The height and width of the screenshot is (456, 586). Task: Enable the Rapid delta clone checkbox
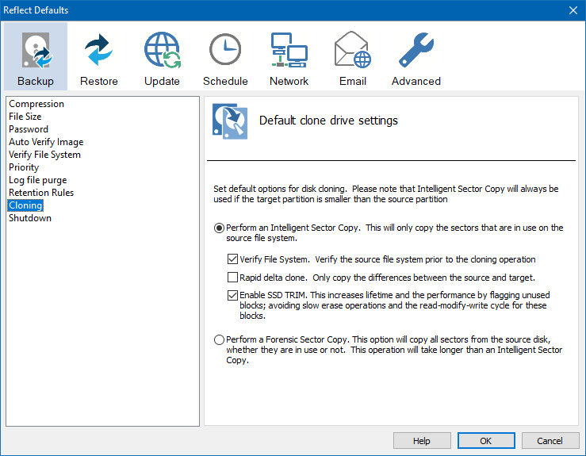click(x=233, y=278)
